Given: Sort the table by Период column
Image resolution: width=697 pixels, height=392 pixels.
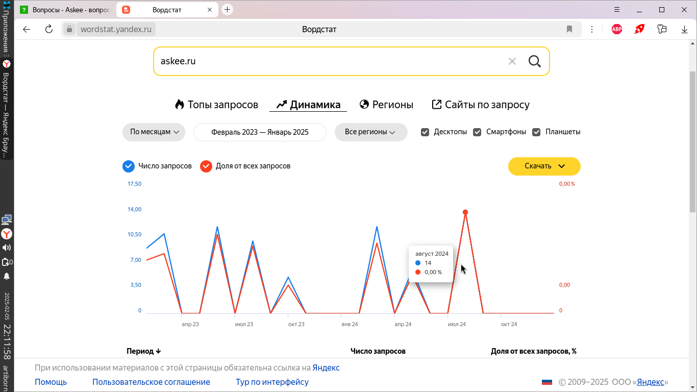Looking at the screenshot, I should click(x=144, y=351).
